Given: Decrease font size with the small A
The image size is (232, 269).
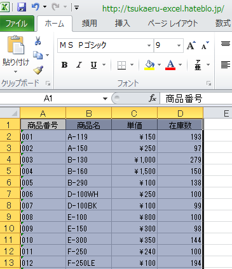Looking at the screenshot, I should (x=205, y=45).
